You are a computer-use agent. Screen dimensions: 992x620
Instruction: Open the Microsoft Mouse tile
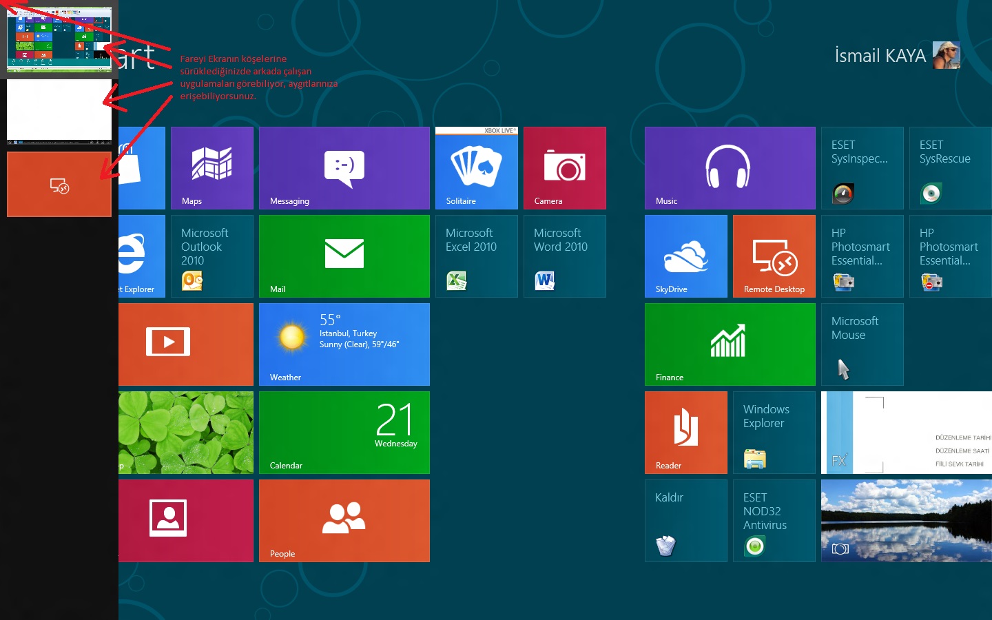pos(862,344)
